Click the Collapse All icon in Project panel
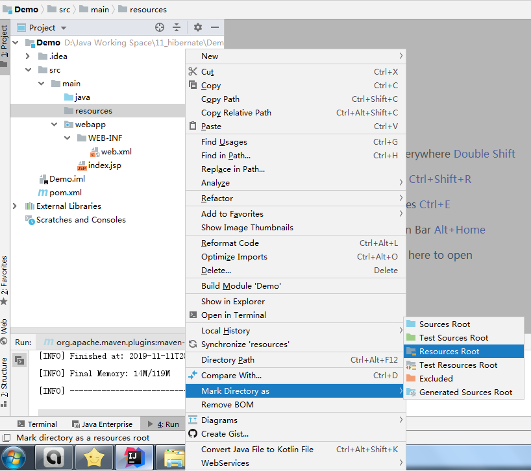 pyautogui.click(x=177, y=27)
